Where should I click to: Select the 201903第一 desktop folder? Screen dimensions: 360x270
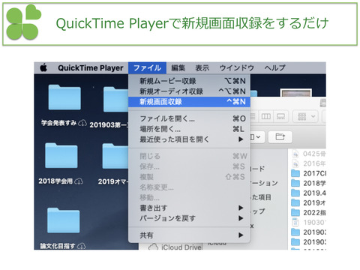click(x=116, y=100)
